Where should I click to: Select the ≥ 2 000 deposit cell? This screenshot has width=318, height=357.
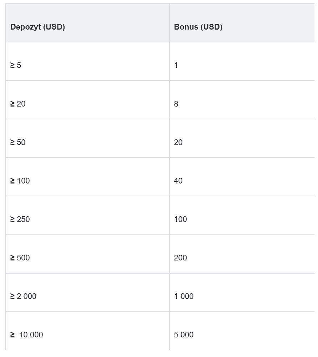point(23,296)
